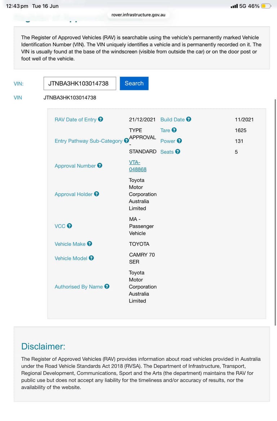Open help icon beside Authorised By Name
Screen dimensions: 277x421
107,286
